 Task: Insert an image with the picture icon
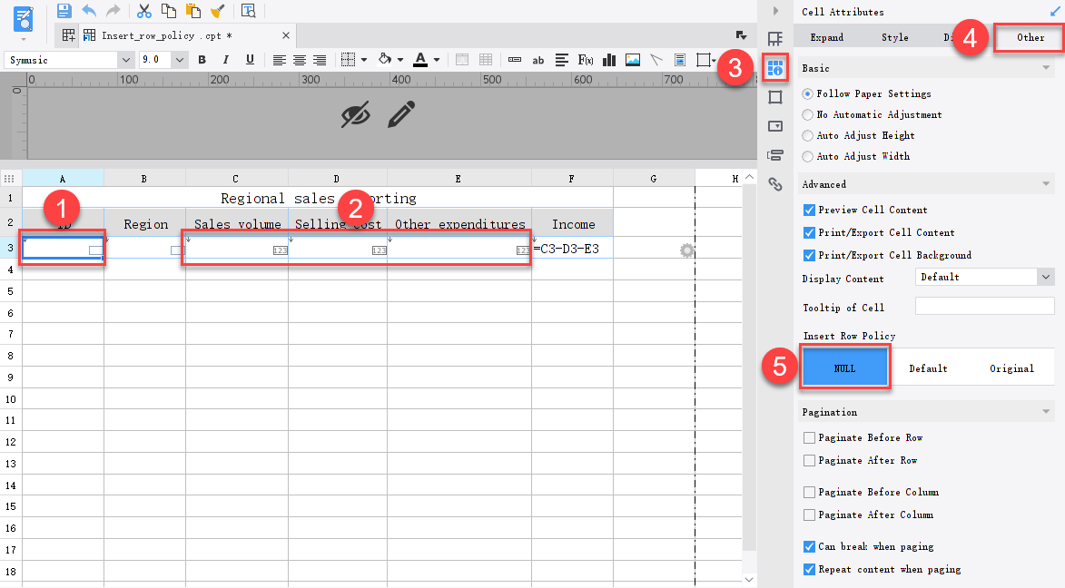click(x=632, y=59)
